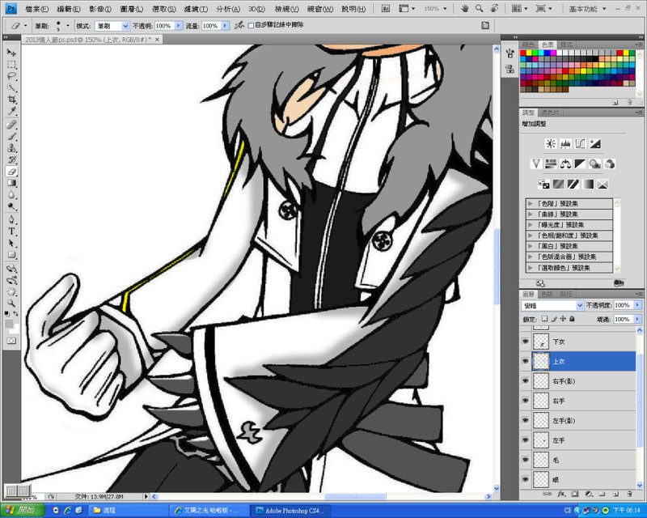Pick the yellow swatch in top row
The image size is (647, 518).
529,53
